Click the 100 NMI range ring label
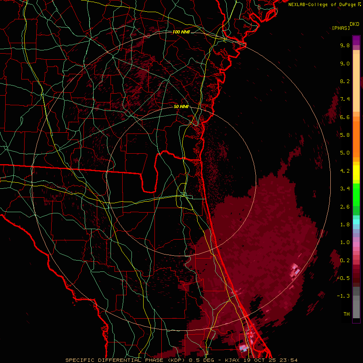Image resolution: width=363 pixels, height=363 pixels. [x=181, y=32]
